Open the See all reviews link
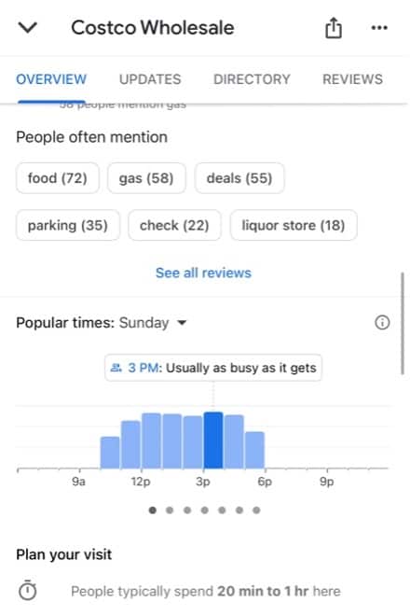410x616 pixels. tap(203, 273)
